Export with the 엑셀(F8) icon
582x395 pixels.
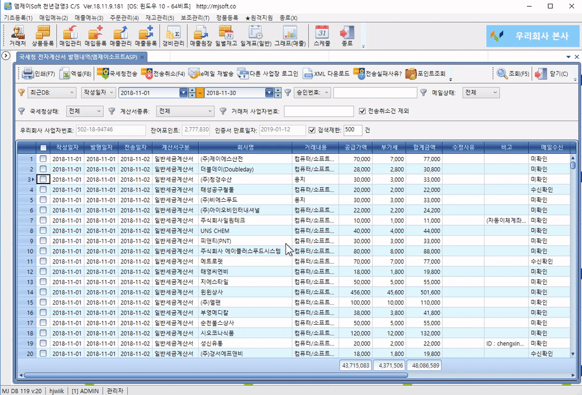click(x=75, y=73)
